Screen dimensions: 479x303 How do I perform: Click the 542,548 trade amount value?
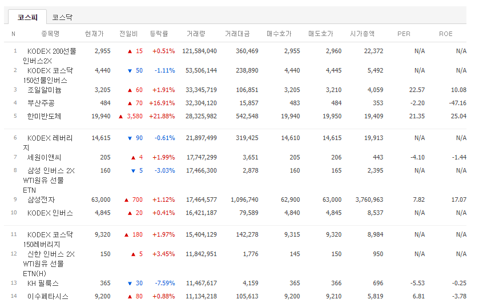point(247,116)
